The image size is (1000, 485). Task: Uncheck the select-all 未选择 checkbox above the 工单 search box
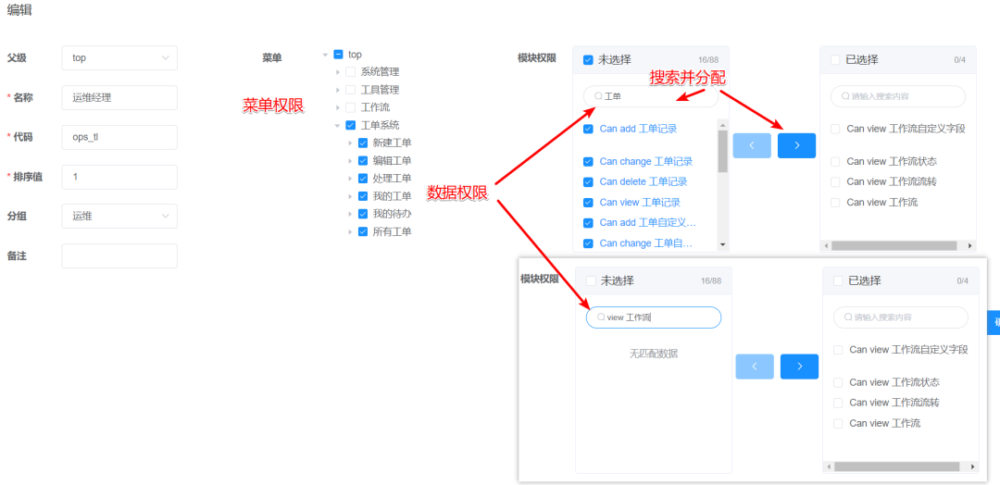[x=588, y=60]
